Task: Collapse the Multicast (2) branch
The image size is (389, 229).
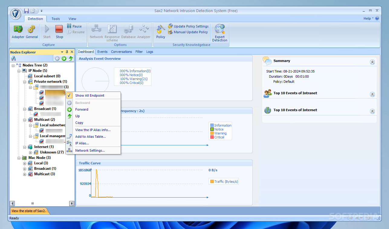Action: pos(24,120)
